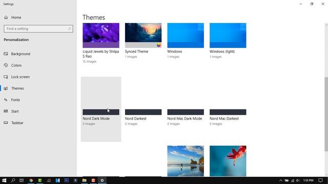Show hidden system tray icons
Viewport: 328px width, 184px height.
coord(281,180)
